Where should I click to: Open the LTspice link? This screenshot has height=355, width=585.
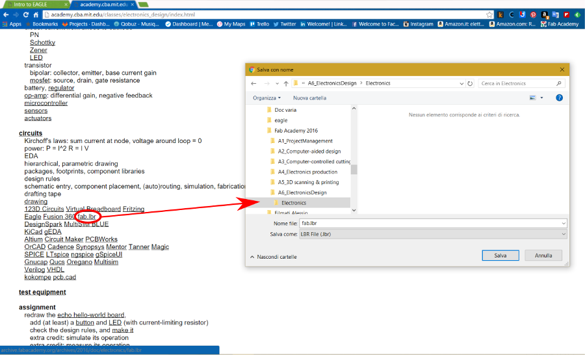(x=57, y=255)
